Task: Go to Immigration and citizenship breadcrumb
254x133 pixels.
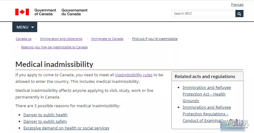Action: [61, 39]
